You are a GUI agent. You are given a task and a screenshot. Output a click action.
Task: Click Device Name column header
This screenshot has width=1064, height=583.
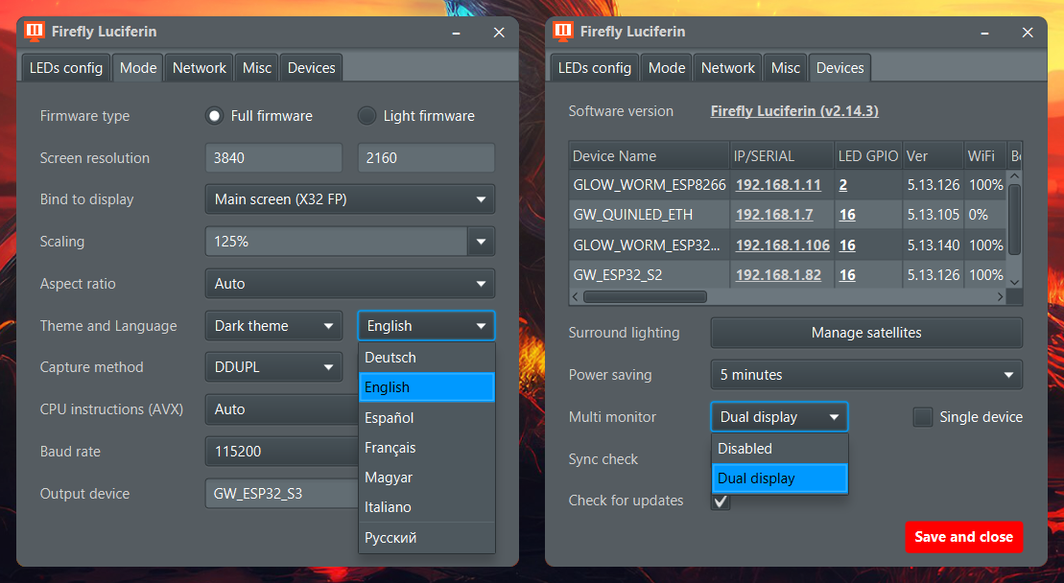pos(650,156)
